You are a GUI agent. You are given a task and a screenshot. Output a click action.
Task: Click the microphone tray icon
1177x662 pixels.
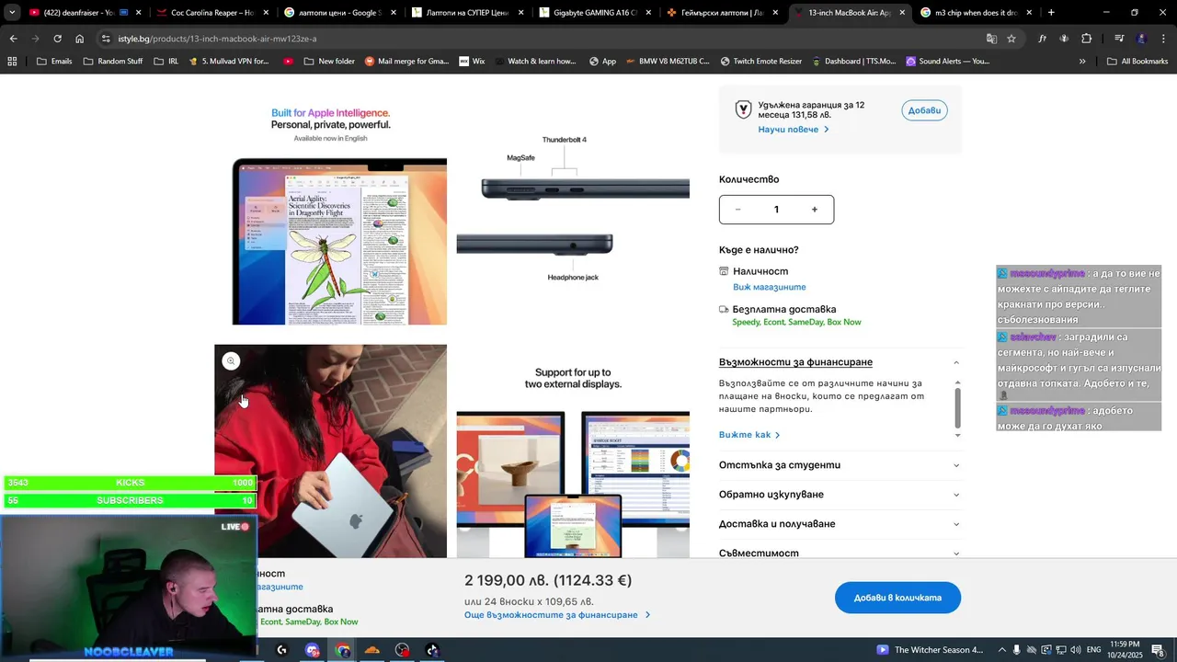[1017, 650]
